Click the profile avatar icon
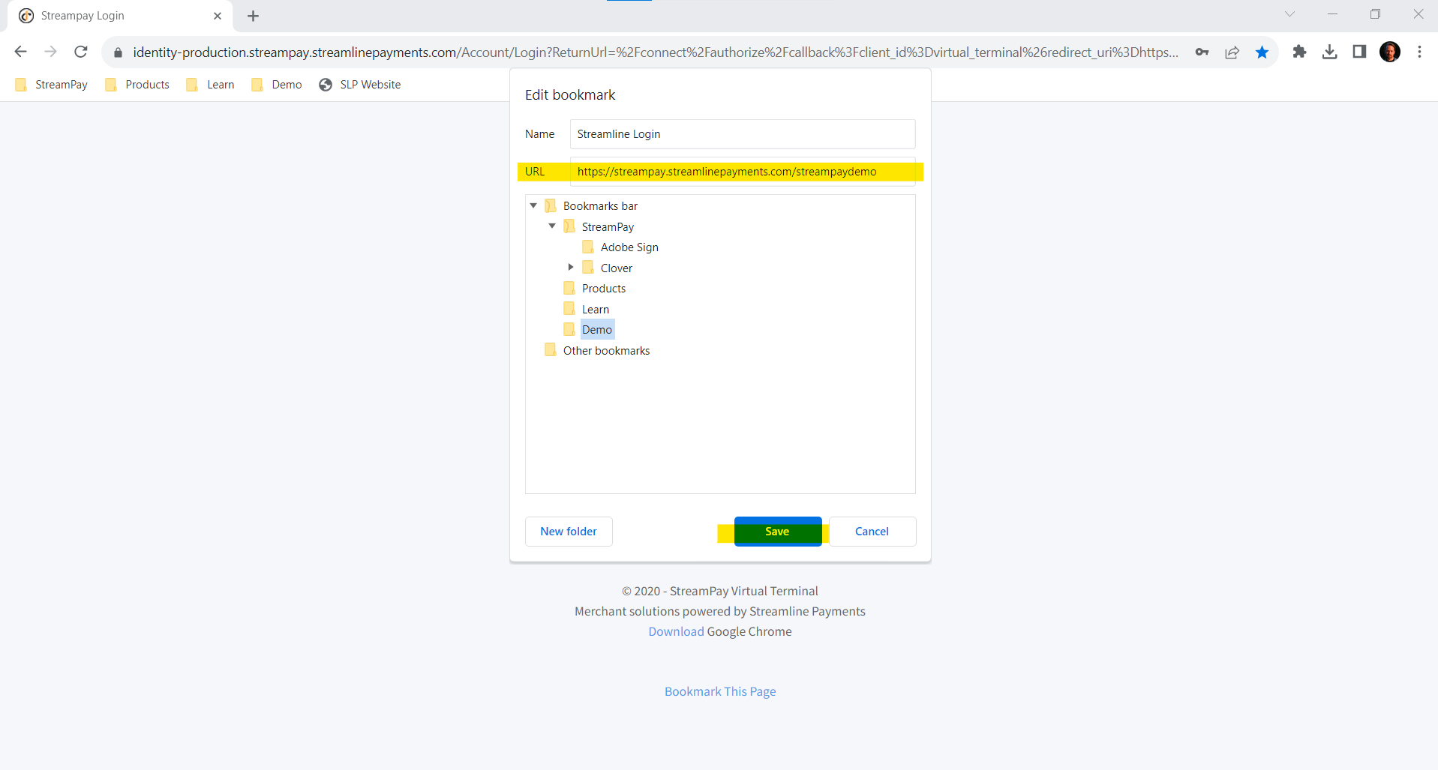 1391,52
